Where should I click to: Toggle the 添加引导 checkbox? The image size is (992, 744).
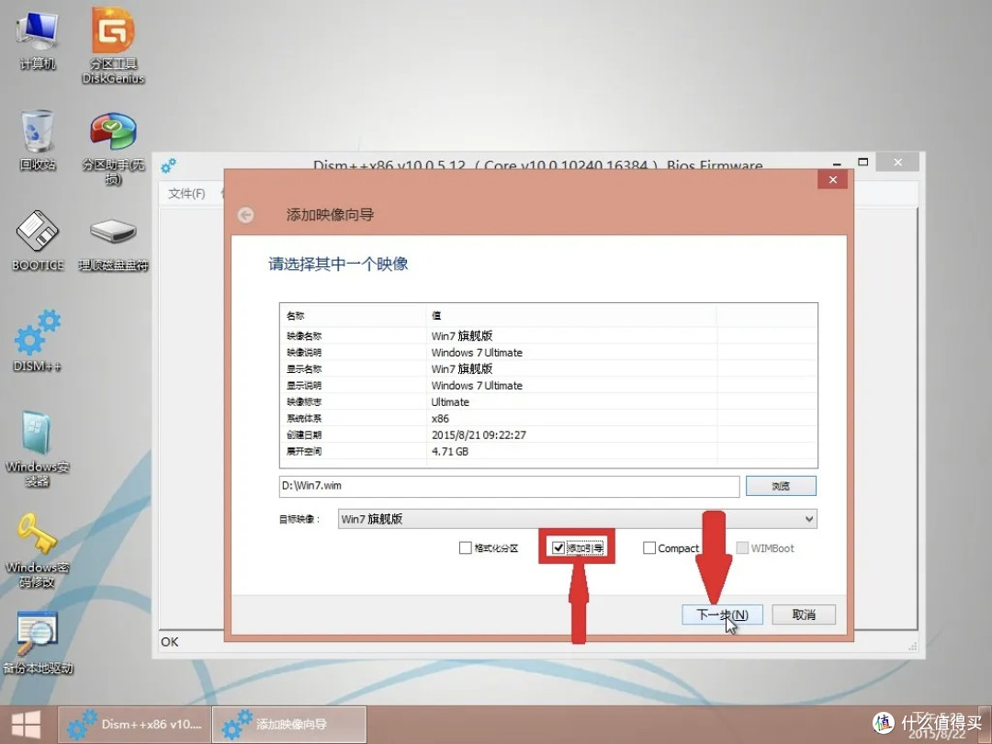[x=558, y=547]
